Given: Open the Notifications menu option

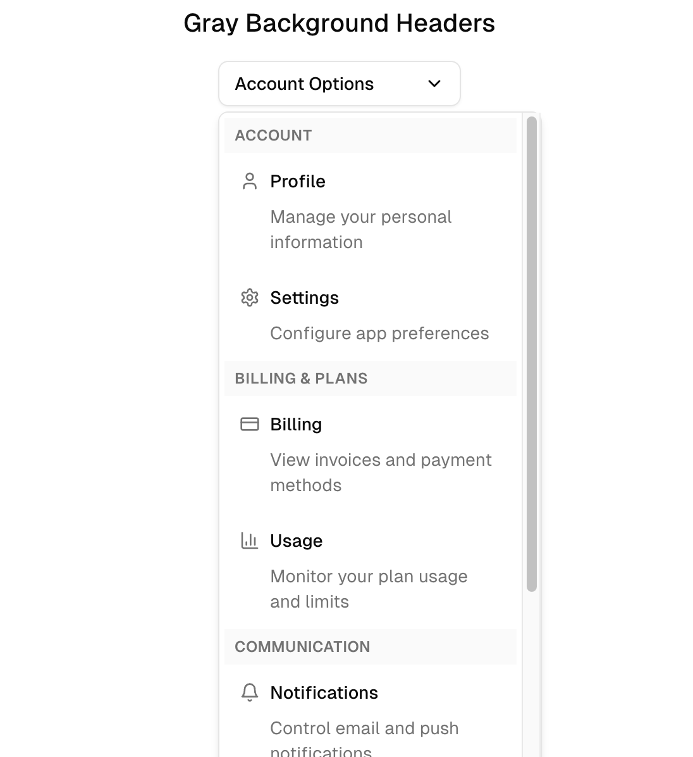Looking at the screenshot, I should coord(324,692).
